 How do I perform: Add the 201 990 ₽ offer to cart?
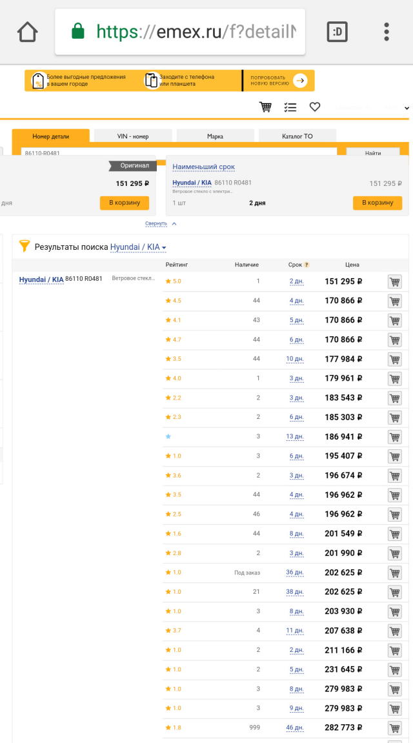[394, 554]
